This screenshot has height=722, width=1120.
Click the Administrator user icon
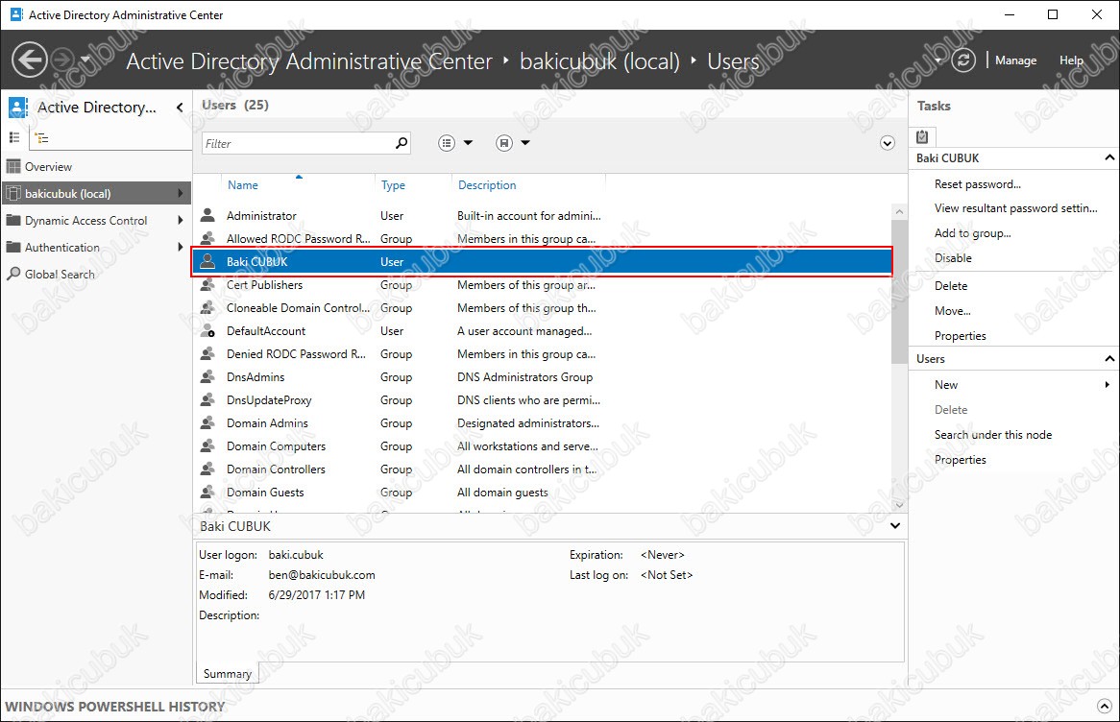207,216
